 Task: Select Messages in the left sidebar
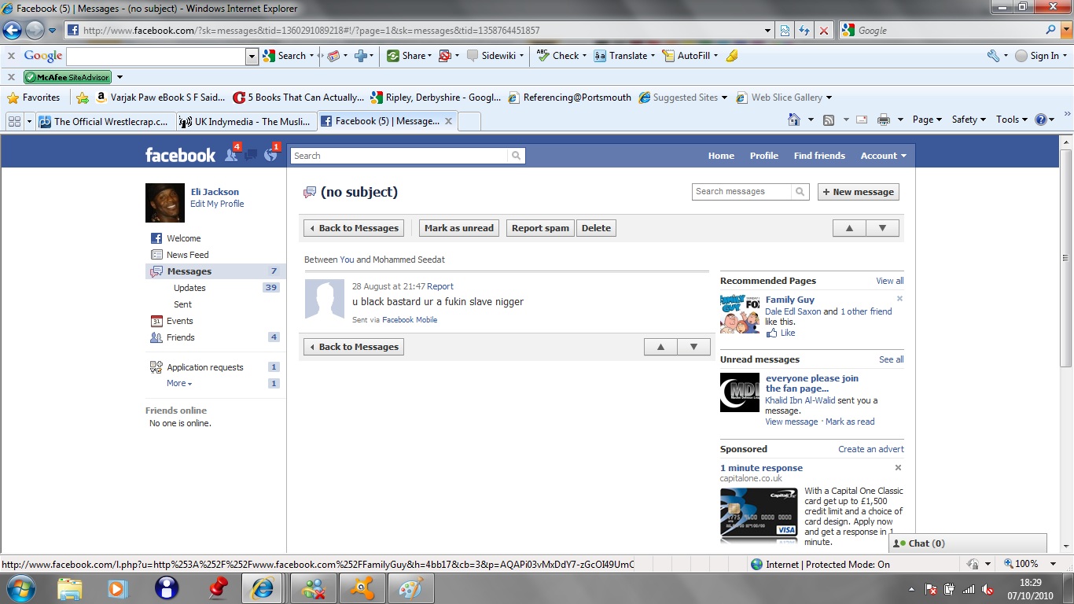tap(189, 271)
